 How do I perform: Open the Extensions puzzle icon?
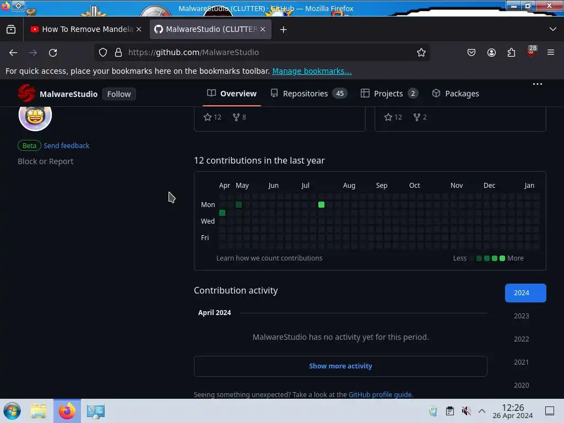tap(511, 52)
